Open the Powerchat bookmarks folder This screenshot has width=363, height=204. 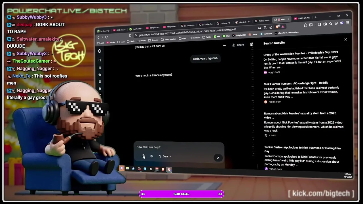point(194,38)
